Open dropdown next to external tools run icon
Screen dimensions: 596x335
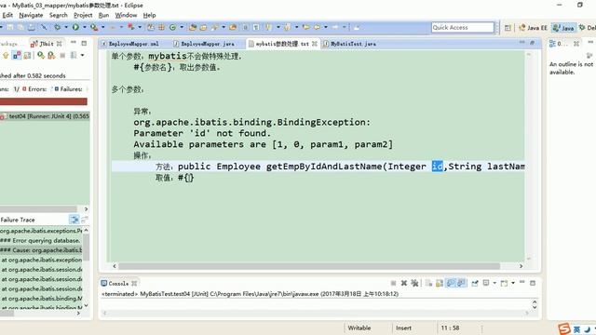(x=102, y=27)
